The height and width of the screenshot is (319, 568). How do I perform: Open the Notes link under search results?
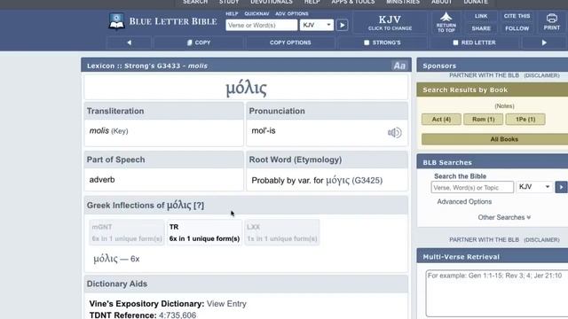504,106
